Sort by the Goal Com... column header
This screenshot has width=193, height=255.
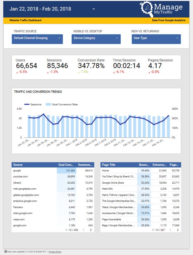click(x=66, y=165)
